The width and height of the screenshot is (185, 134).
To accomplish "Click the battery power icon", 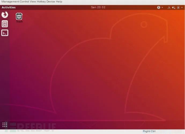I will (x=178, y=8).
